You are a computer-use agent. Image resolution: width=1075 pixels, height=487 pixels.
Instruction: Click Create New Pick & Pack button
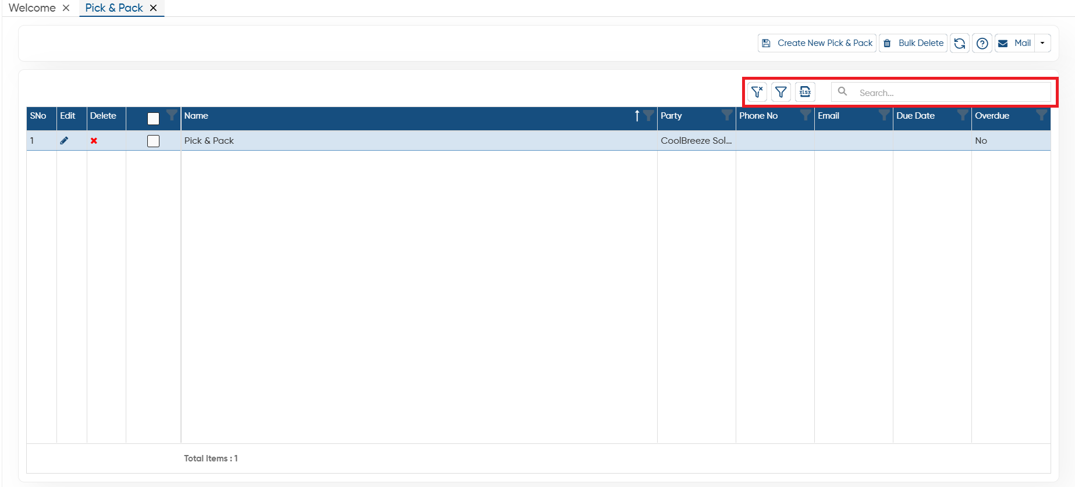click(817, 43)
